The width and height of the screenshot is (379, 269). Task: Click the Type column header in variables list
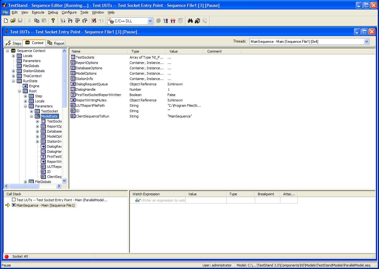(147, 51)
